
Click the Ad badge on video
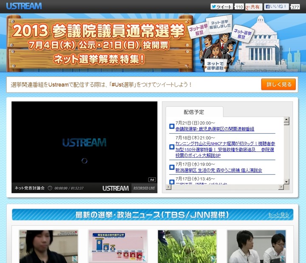[x=152, y=179]
